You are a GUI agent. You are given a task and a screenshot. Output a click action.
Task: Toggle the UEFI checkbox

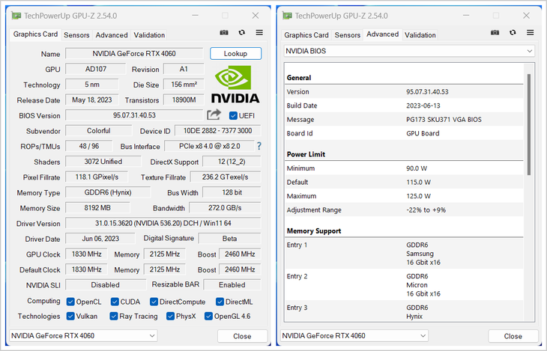233,115
